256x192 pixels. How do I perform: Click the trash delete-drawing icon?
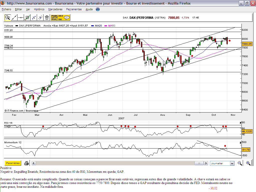[47, 17]
